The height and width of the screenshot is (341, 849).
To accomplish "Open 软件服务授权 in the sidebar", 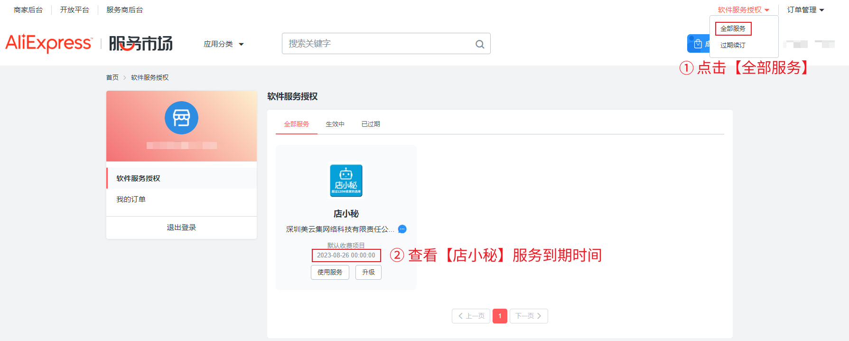I will click(181, 178).
